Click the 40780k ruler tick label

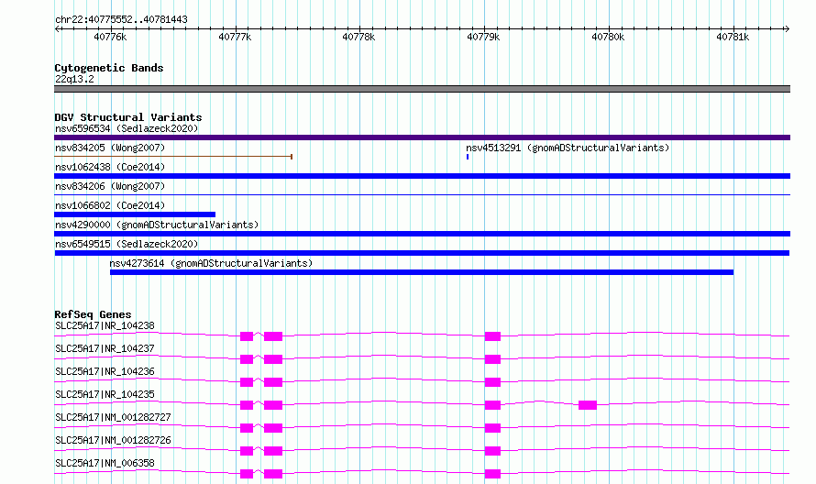pos(608,37)
